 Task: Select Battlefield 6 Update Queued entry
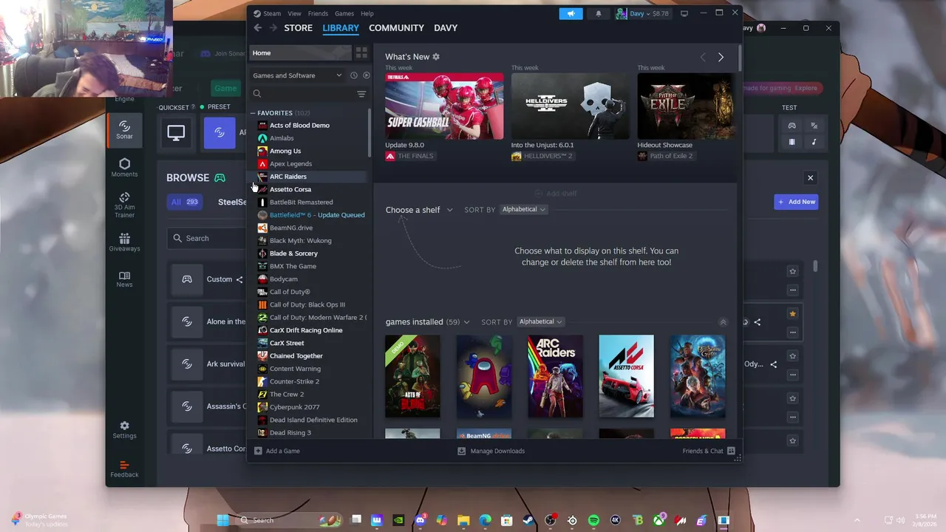312,215
